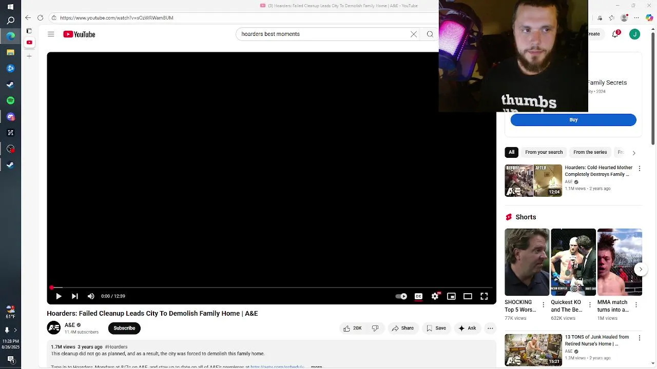Open Discord from taskbar
657x369 pixels.
click(10, 117)
